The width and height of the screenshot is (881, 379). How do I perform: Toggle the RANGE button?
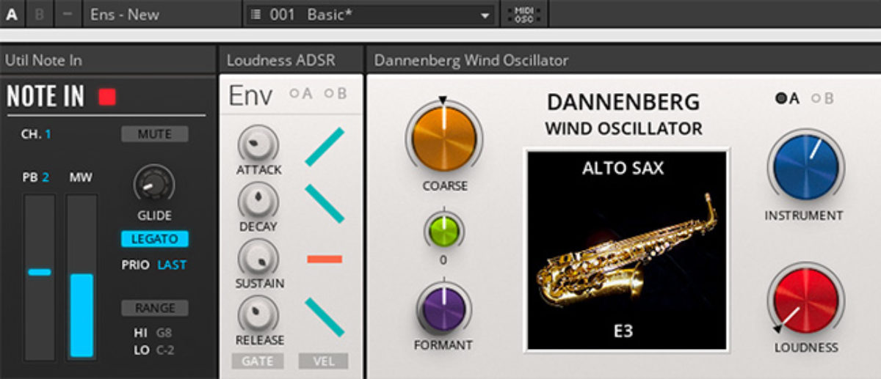pos(155,308)
